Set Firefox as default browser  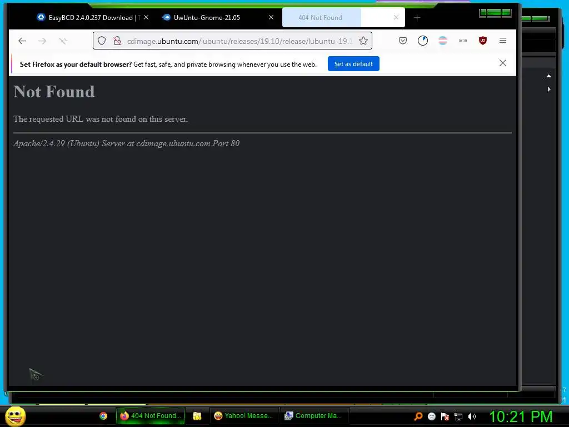click(353, 64)
